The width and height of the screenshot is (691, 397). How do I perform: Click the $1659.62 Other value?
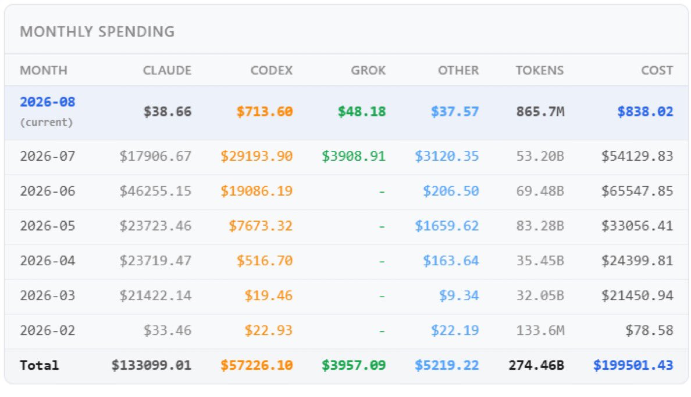(x=447, y=226)
